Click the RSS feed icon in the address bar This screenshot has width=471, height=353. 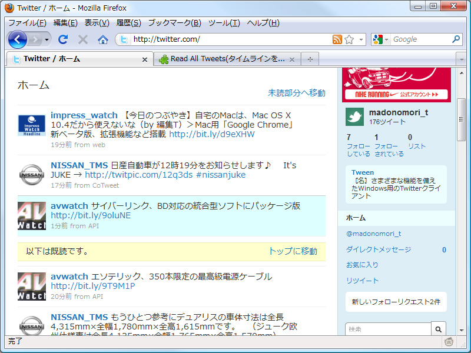point(337,39)
